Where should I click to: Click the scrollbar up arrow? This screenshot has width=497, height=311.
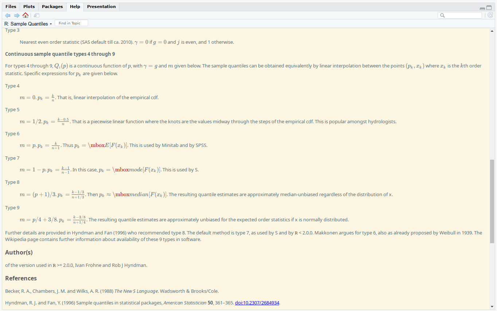(493, 31)
